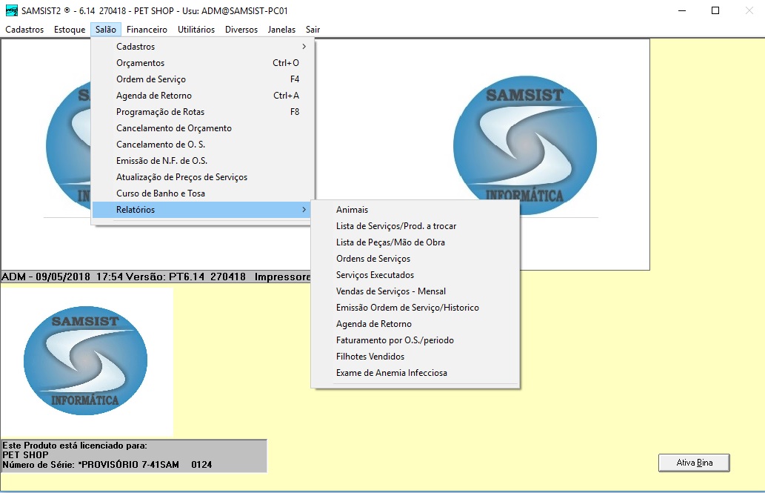This screenshot has height=493, width=765.
Task: Open Curso de Banho e Tosa
Action: coord(201,193)
